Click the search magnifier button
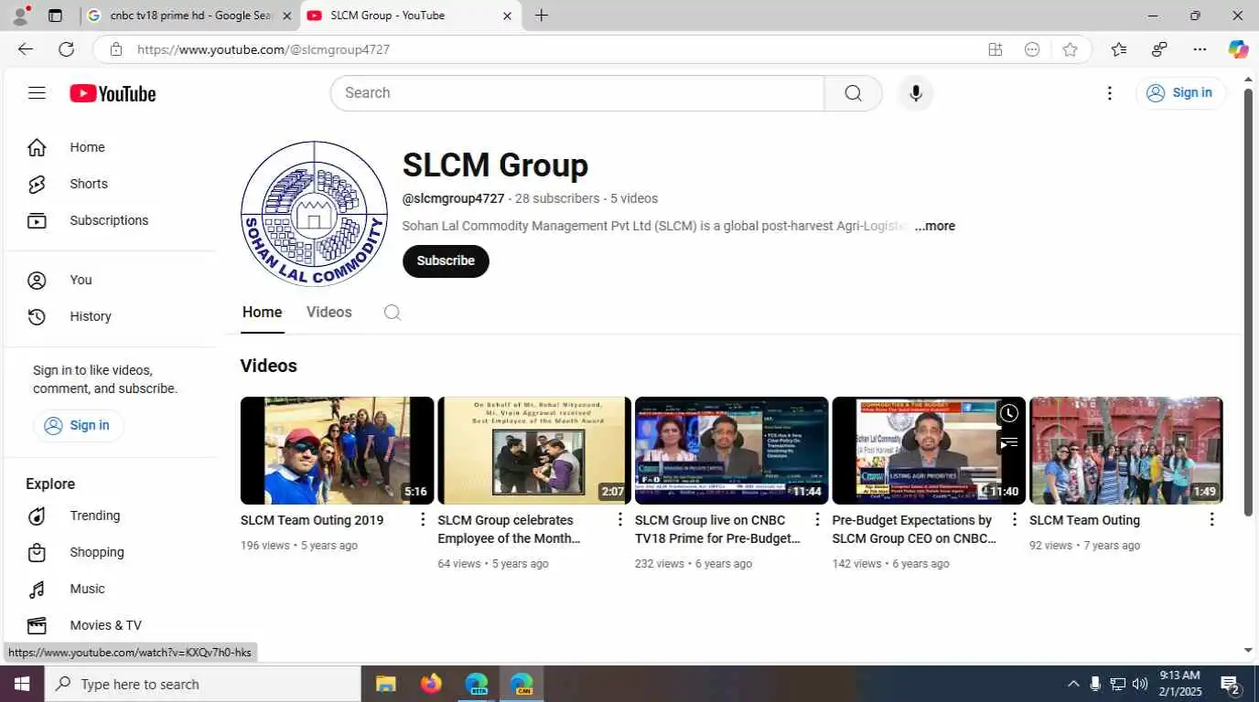This screenshot has height=702, width=1259. pyautogui.click(x=853, y=93)
